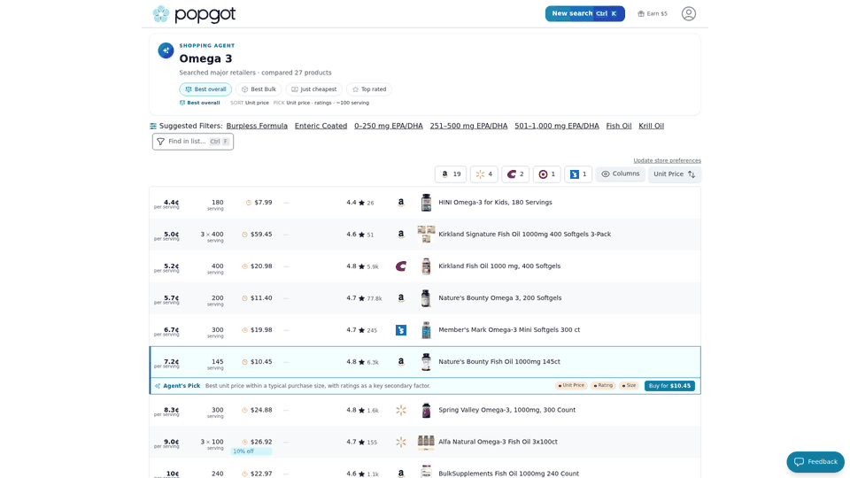Toggle the Sam's Club store filter with 1 result
The width and height of the screenshot is (850, 478).
(x=578, y=174)
